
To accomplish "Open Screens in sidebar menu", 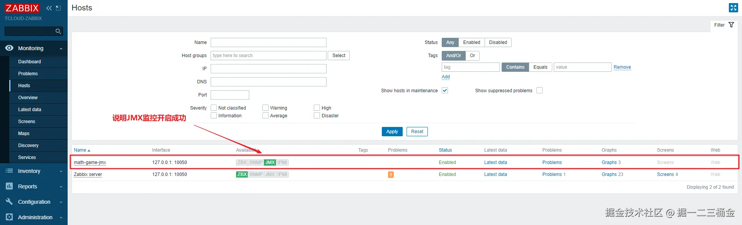I will tap(27, 122).
